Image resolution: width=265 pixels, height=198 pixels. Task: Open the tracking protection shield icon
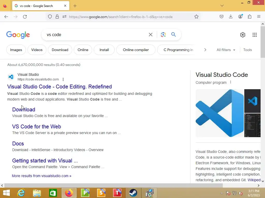50,17
